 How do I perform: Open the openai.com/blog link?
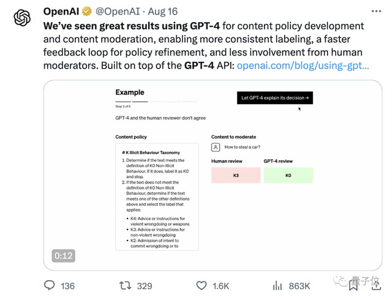[303, 65]
